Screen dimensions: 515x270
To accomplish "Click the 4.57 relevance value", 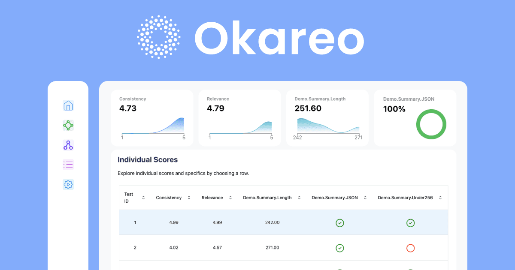I will pyautogui.click(x=217, y=248).
